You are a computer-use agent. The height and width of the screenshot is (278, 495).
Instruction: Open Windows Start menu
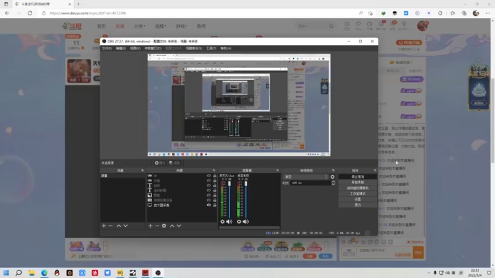tap(6, 272)
